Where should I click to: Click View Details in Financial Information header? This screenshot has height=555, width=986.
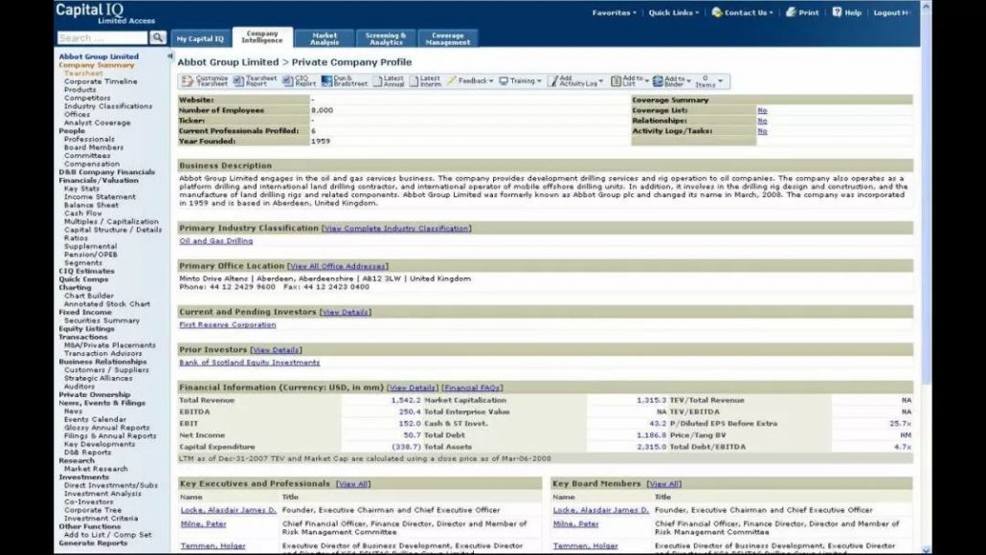(x=413, y=388)
